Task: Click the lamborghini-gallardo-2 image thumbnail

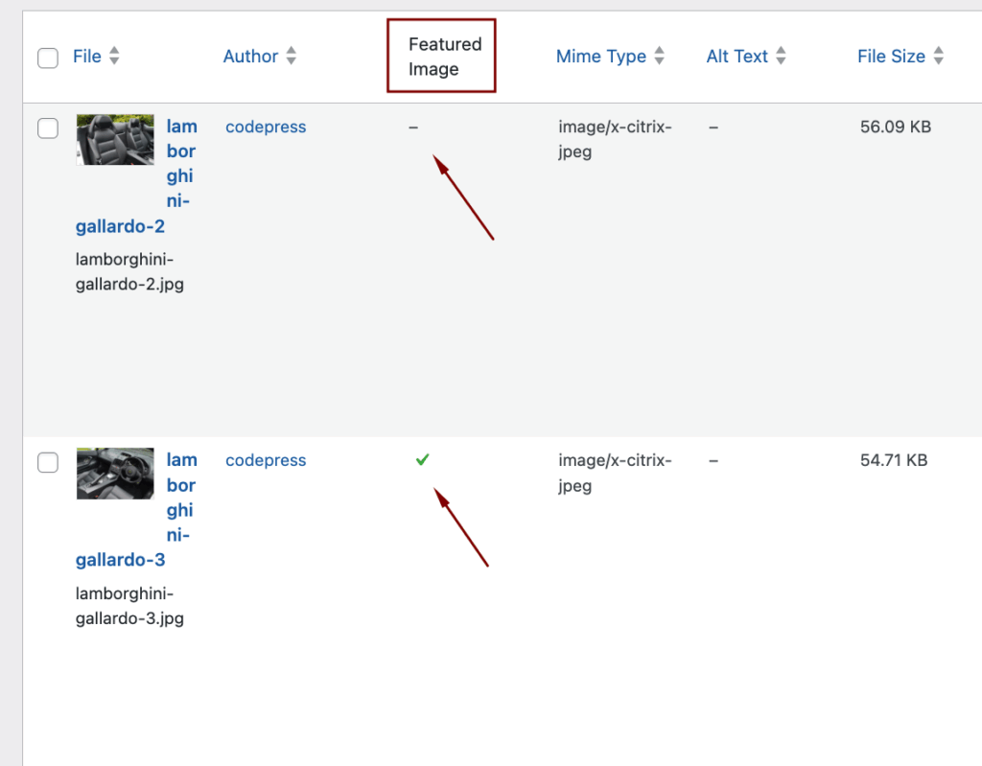Action: [x=114, y=139]
